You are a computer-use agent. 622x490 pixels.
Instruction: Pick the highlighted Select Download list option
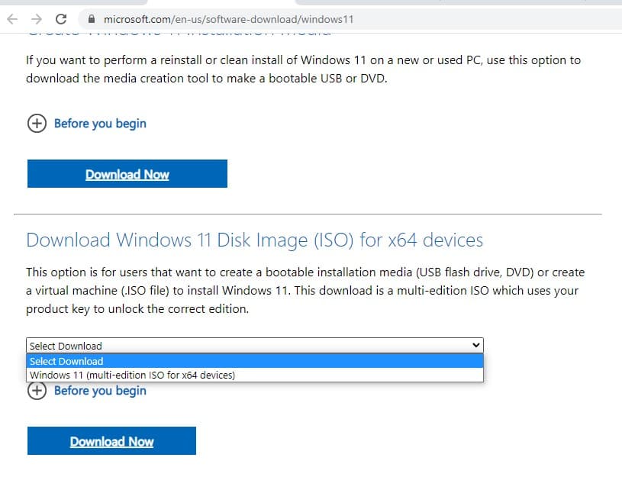click(67, 361)
